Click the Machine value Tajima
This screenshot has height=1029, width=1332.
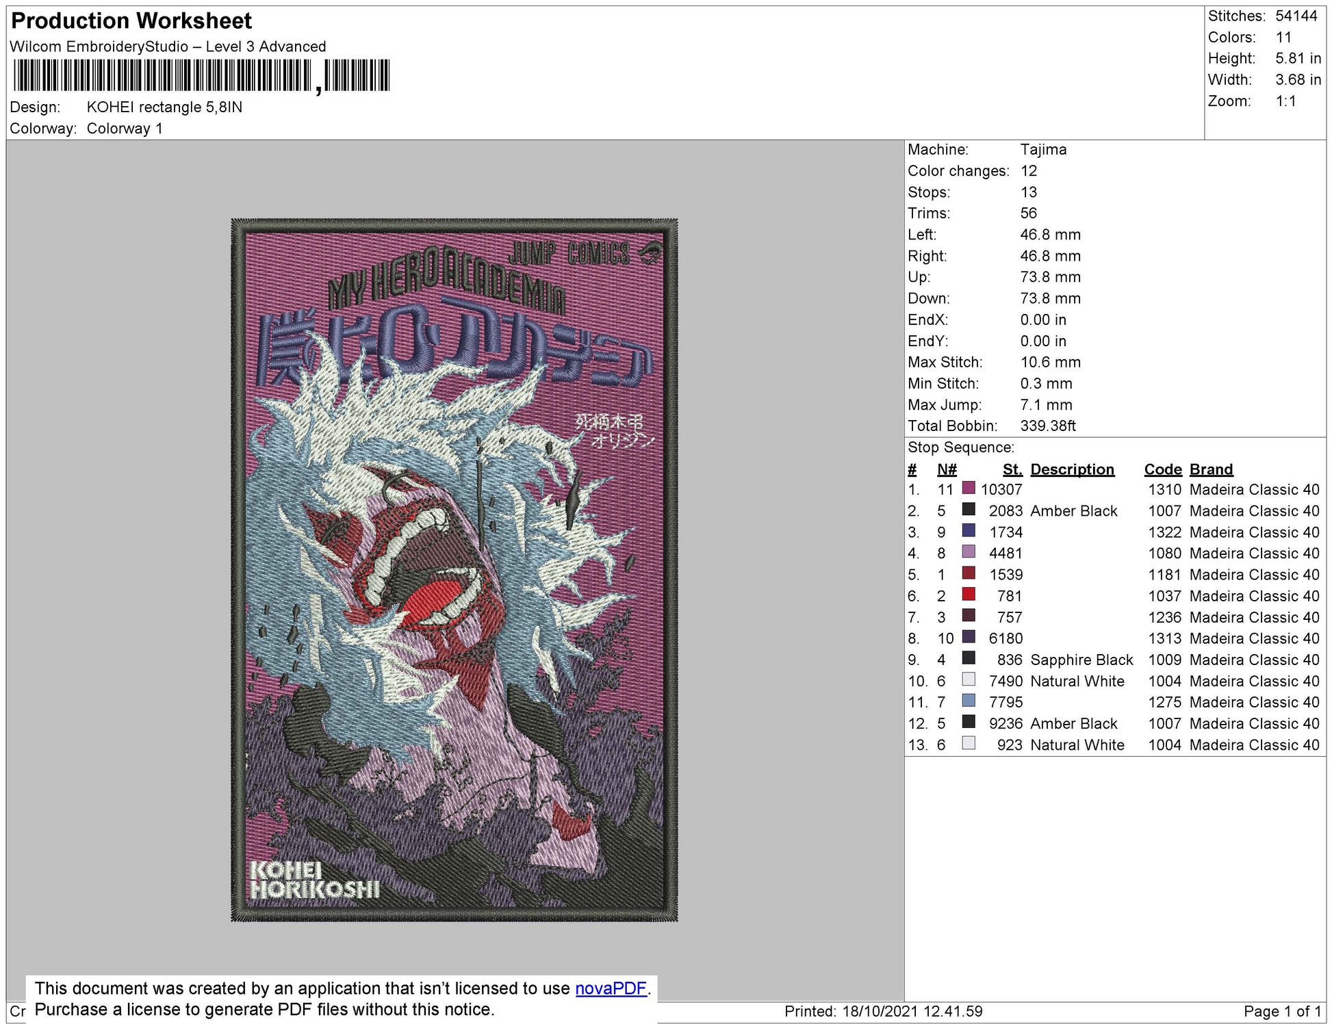[1043, 149]
